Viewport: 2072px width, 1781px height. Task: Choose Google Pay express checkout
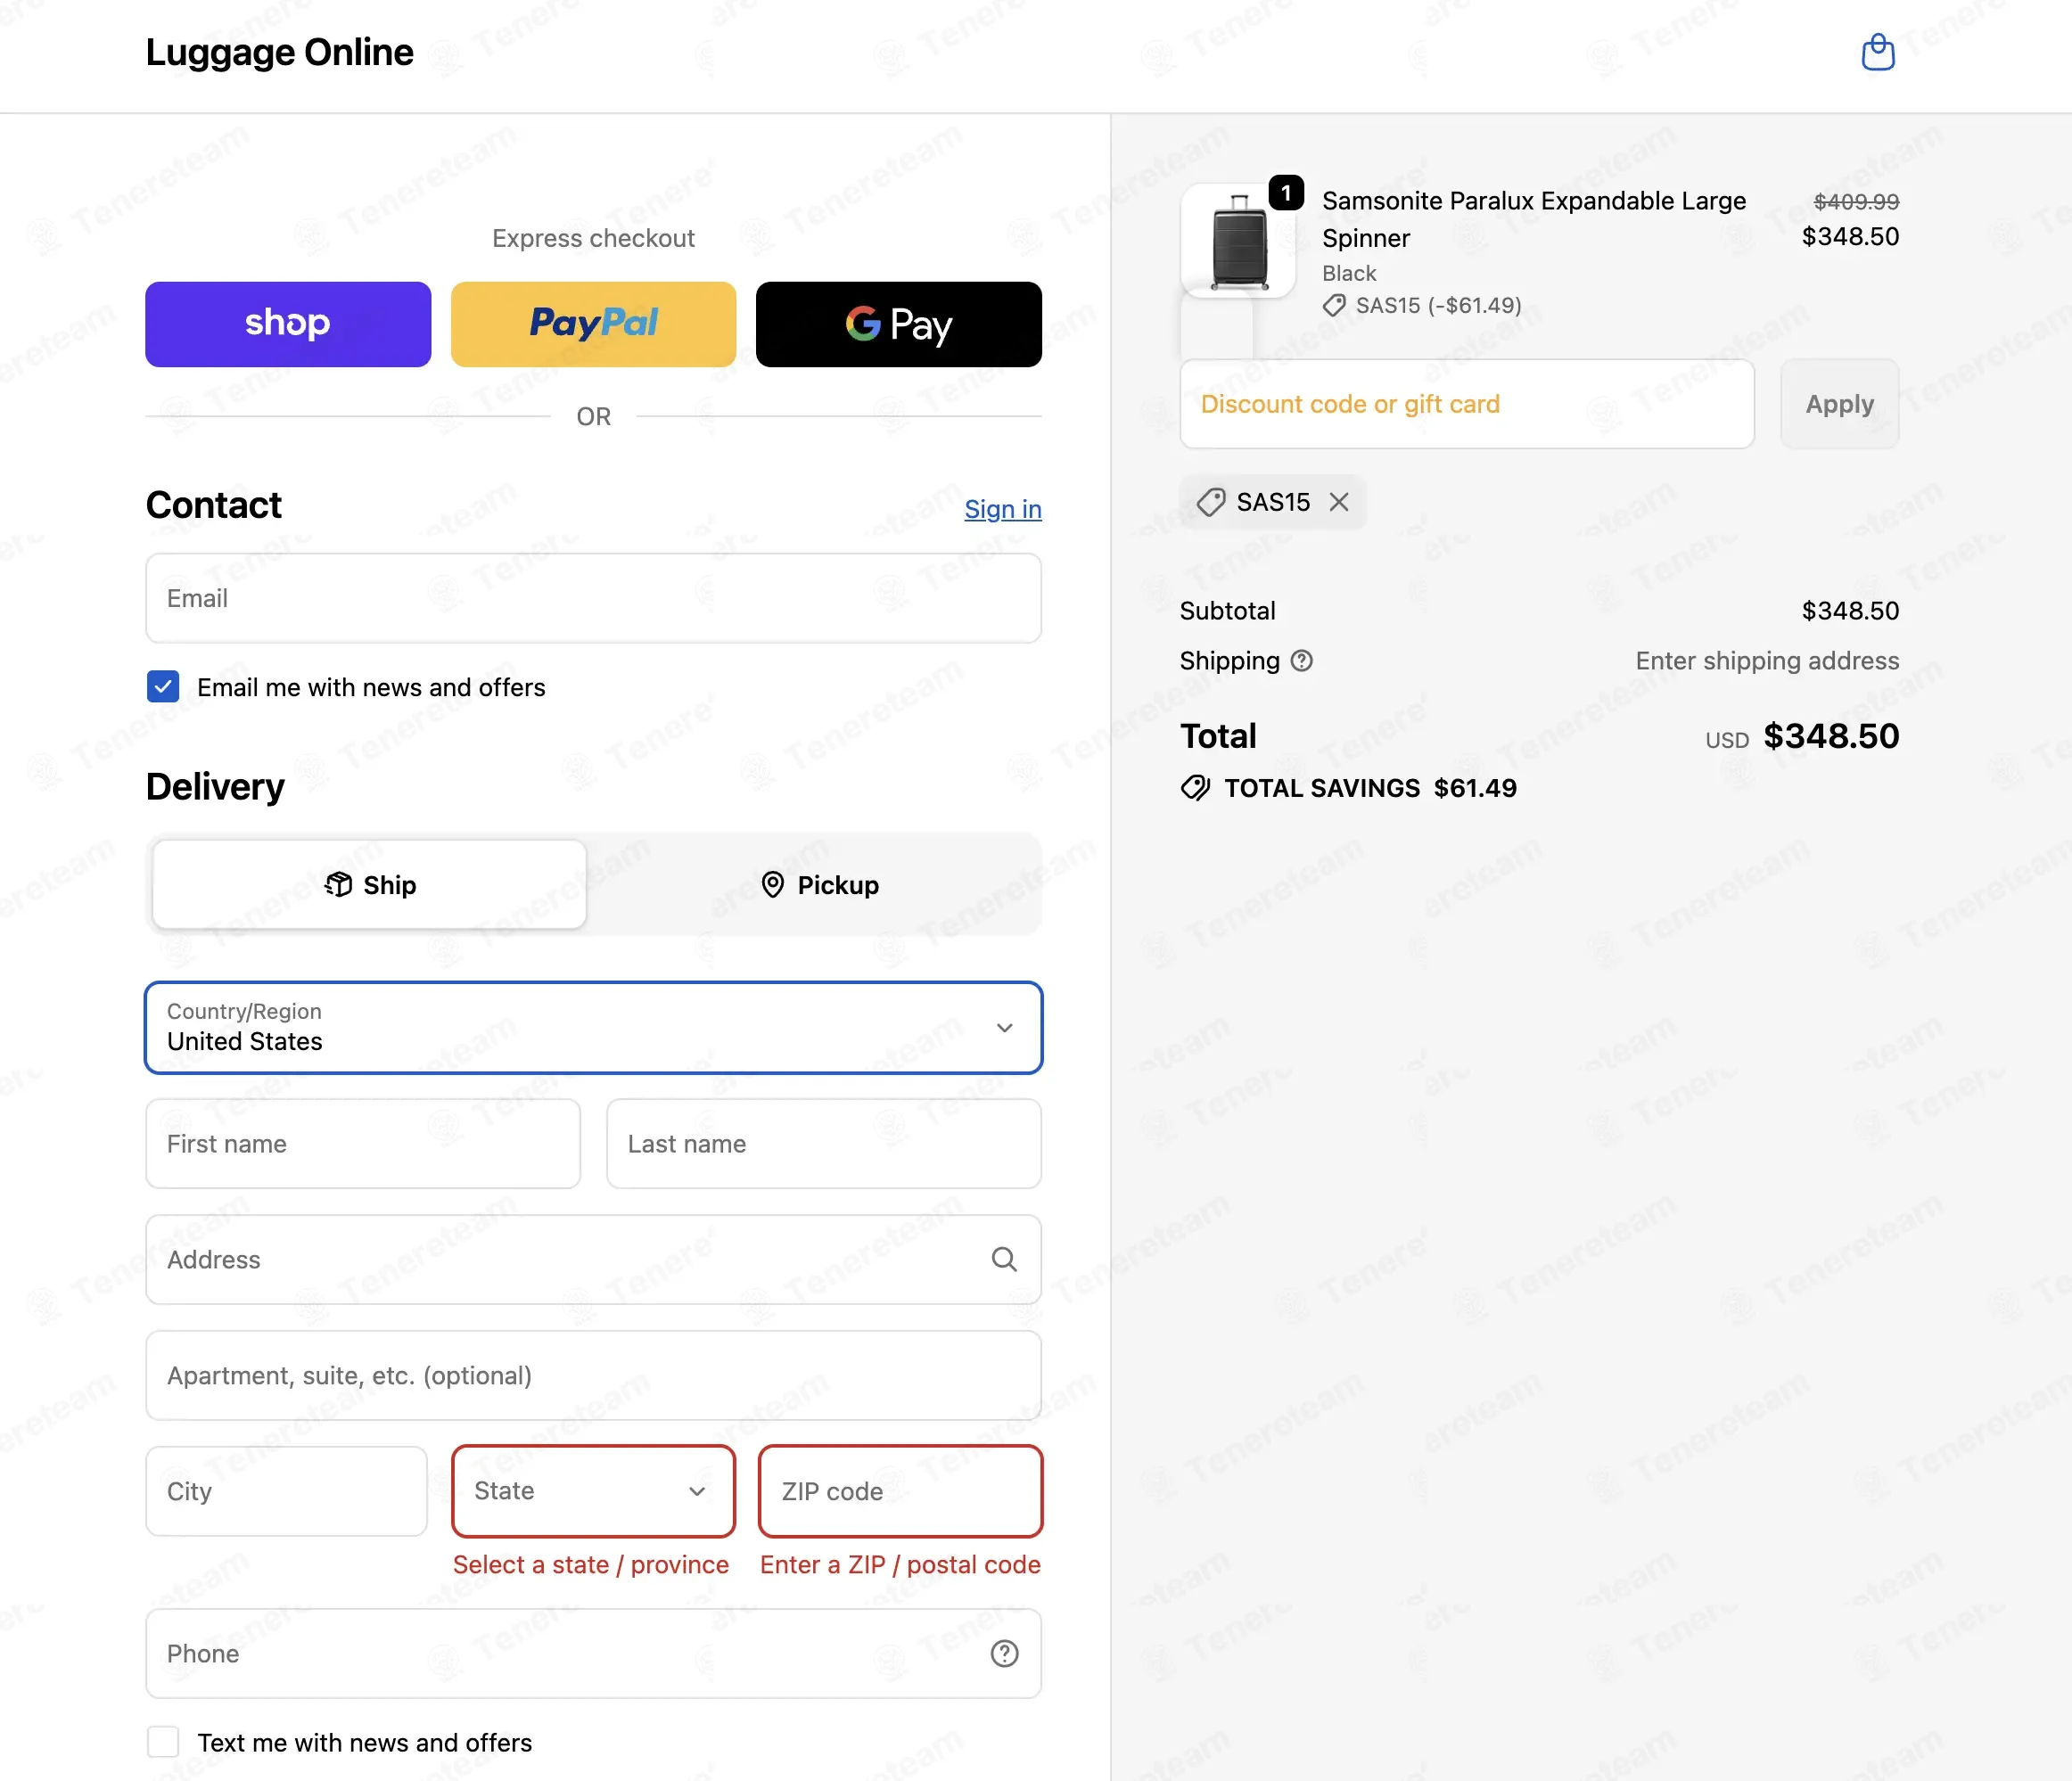[898, 324]
